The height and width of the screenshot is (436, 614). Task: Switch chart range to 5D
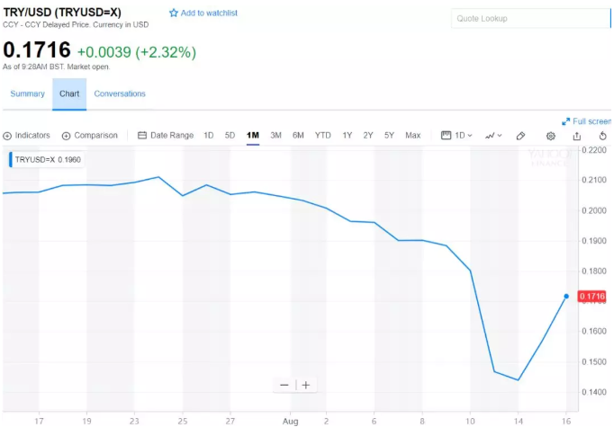click(x=230, y=136)
